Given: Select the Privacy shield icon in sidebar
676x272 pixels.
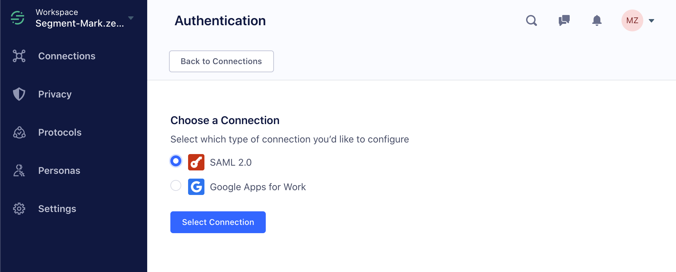Looking at the screenshot, I should point(19,94).
